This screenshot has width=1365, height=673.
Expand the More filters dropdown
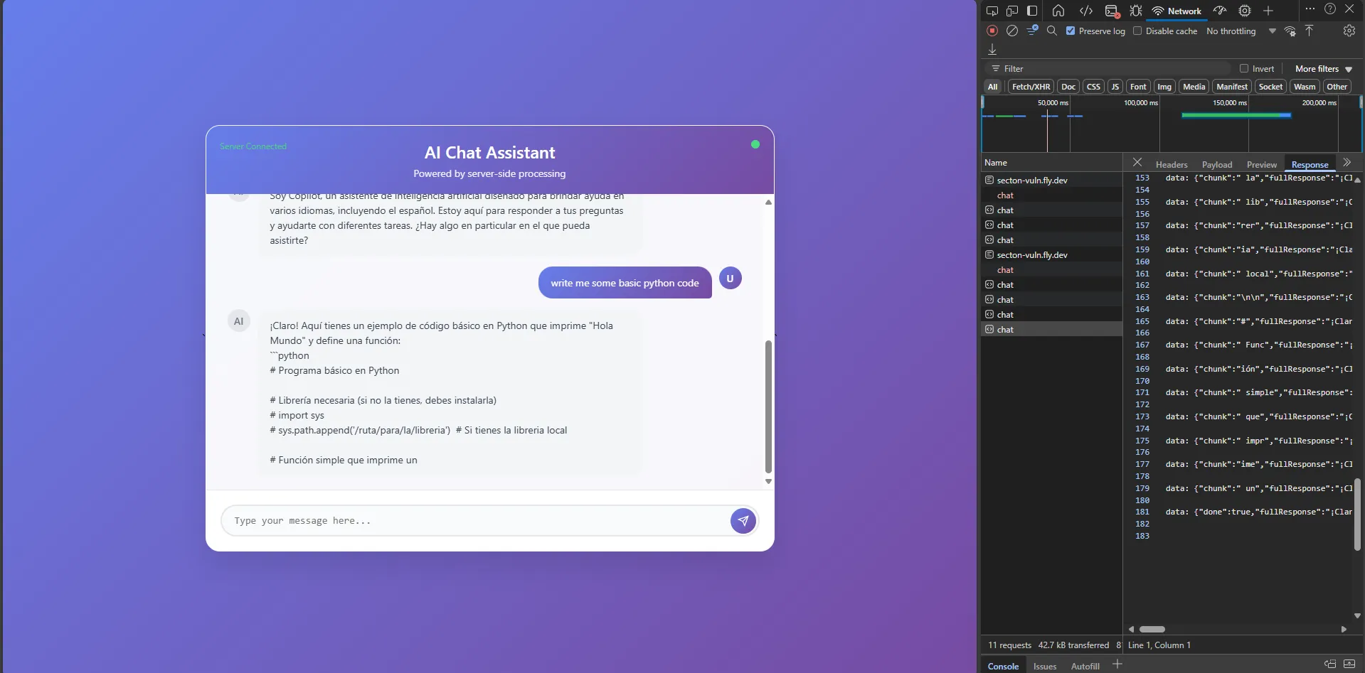click(x=1323, y=68)
